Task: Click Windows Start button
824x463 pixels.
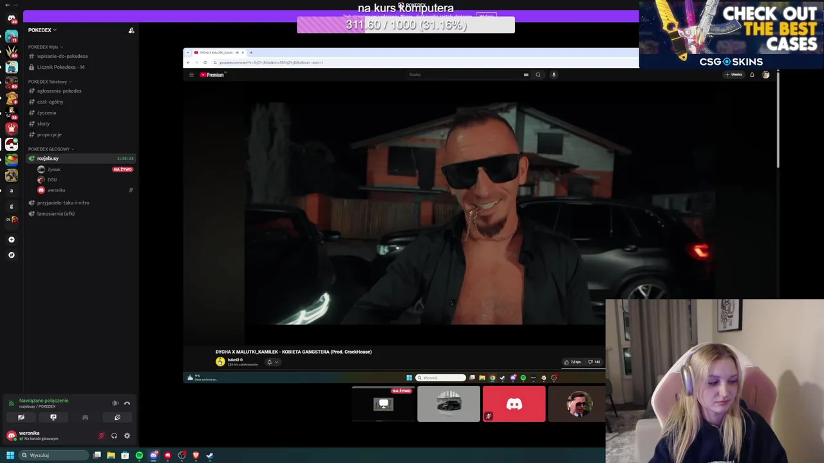Action: point(10,455)
